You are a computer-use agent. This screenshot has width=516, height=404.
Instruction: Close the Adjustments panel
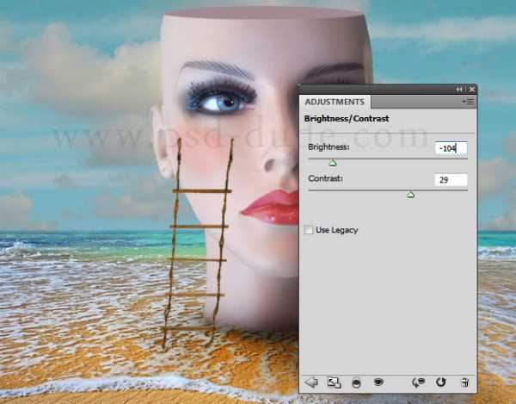click(472, 90)
